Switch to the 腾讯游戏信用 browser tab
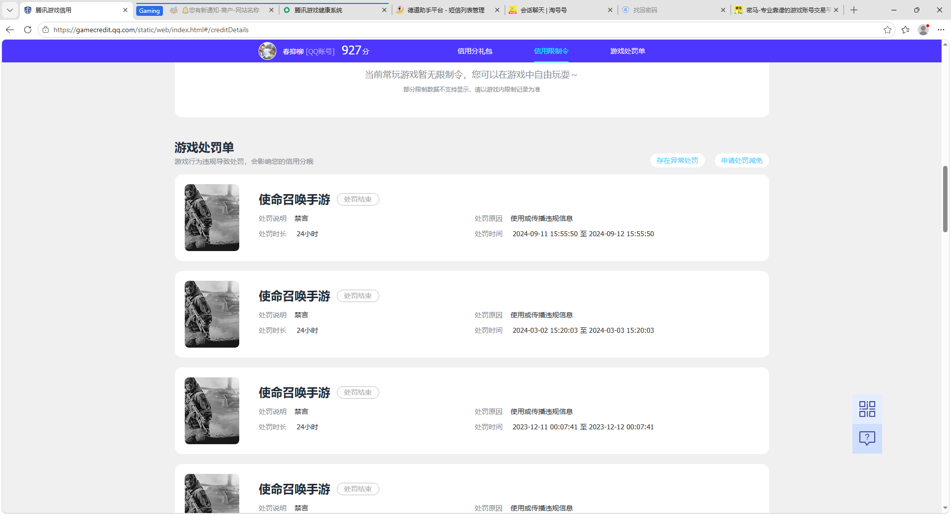951x515 pixels. pyautogui.click(x=77, y=10)
